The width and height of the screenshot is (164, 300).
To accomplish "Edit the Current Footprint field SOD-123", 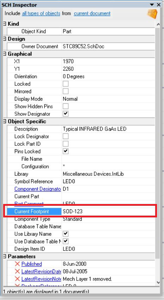I will pyautogui.click(x=108, y=211).
